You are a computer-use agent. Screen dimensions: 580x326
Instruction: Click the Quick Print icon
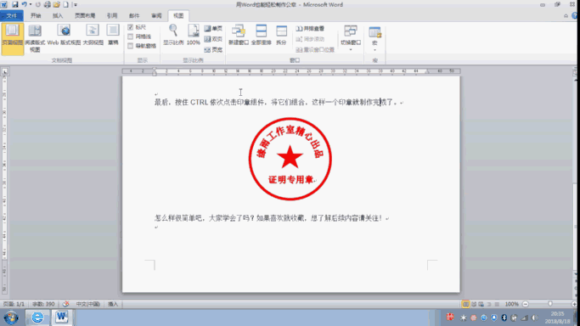click(x=47, y=4)
